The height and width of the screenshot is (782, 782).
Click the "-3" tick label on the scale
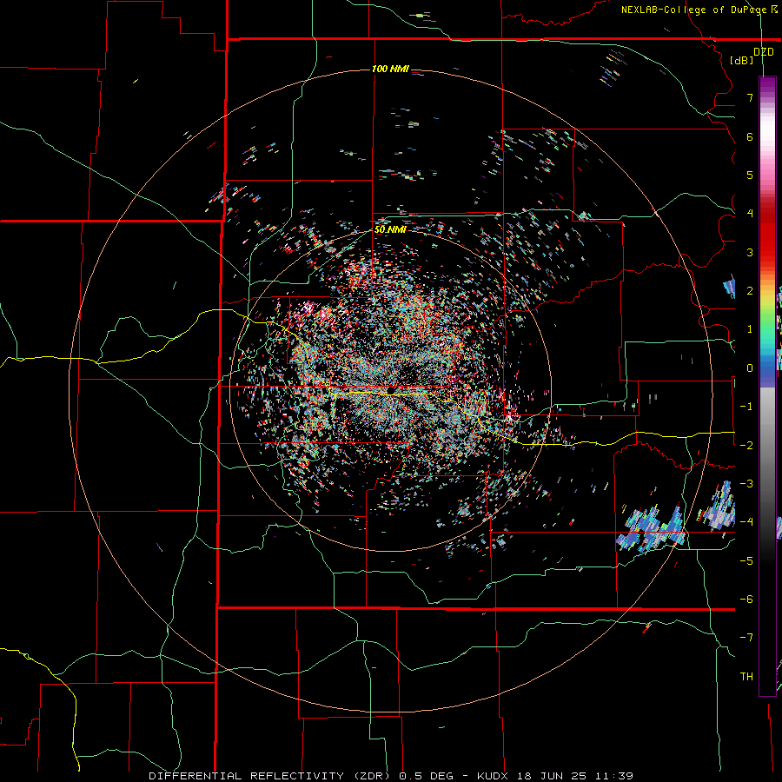pyautogui.click(x=746, y=484)
